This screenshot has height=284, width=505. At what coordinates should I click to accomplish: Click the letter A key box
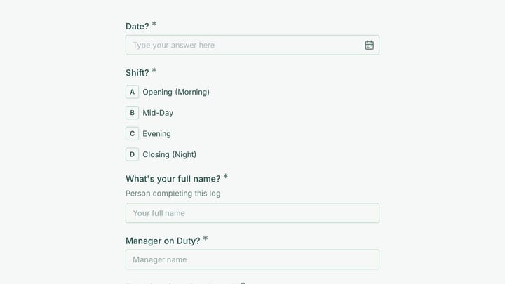click(x=132, y=92)
